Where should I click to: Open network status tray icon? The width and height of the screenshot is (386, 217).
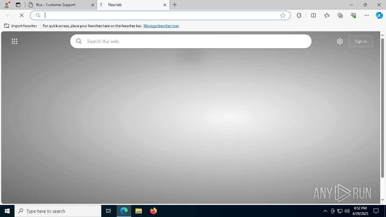point(340,211)
